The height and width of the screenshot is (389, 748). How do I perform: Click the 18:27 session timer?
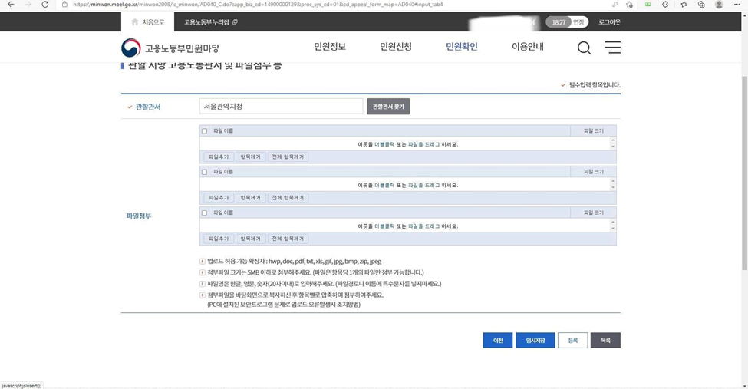coord(559,22)
